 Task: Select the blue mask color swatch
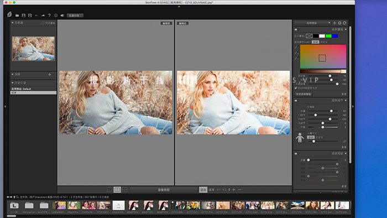coord(335,36)
